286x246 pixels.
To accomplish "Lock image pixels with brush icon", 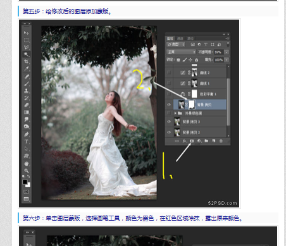I will [184, 60].
